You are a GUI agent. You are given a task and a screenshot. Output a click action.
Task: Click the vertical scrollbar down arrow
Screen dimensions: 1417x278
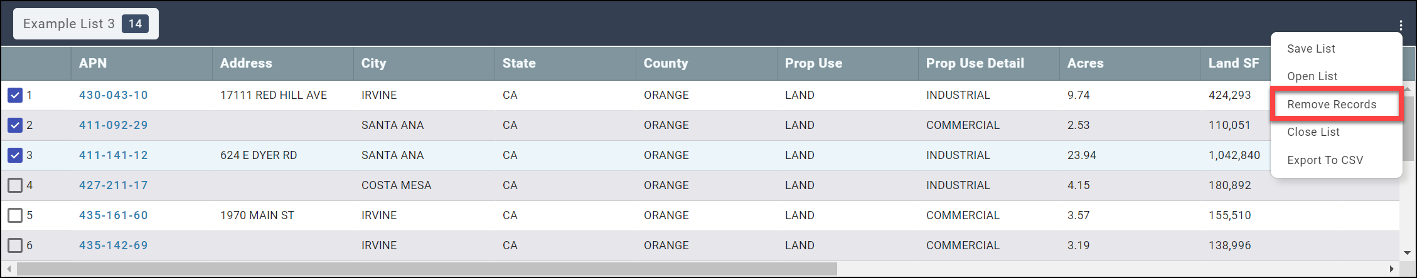coord(1408,253)
